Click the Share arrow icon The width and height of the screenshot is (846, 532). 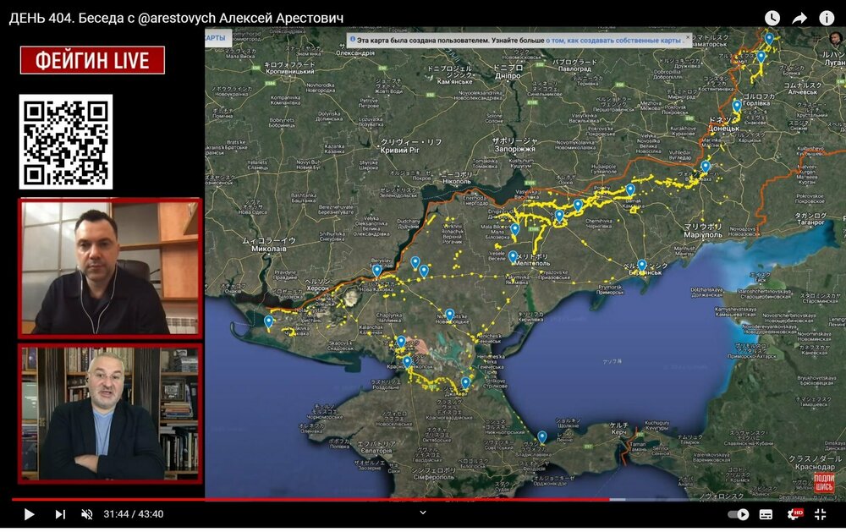[x=799, y=18]
